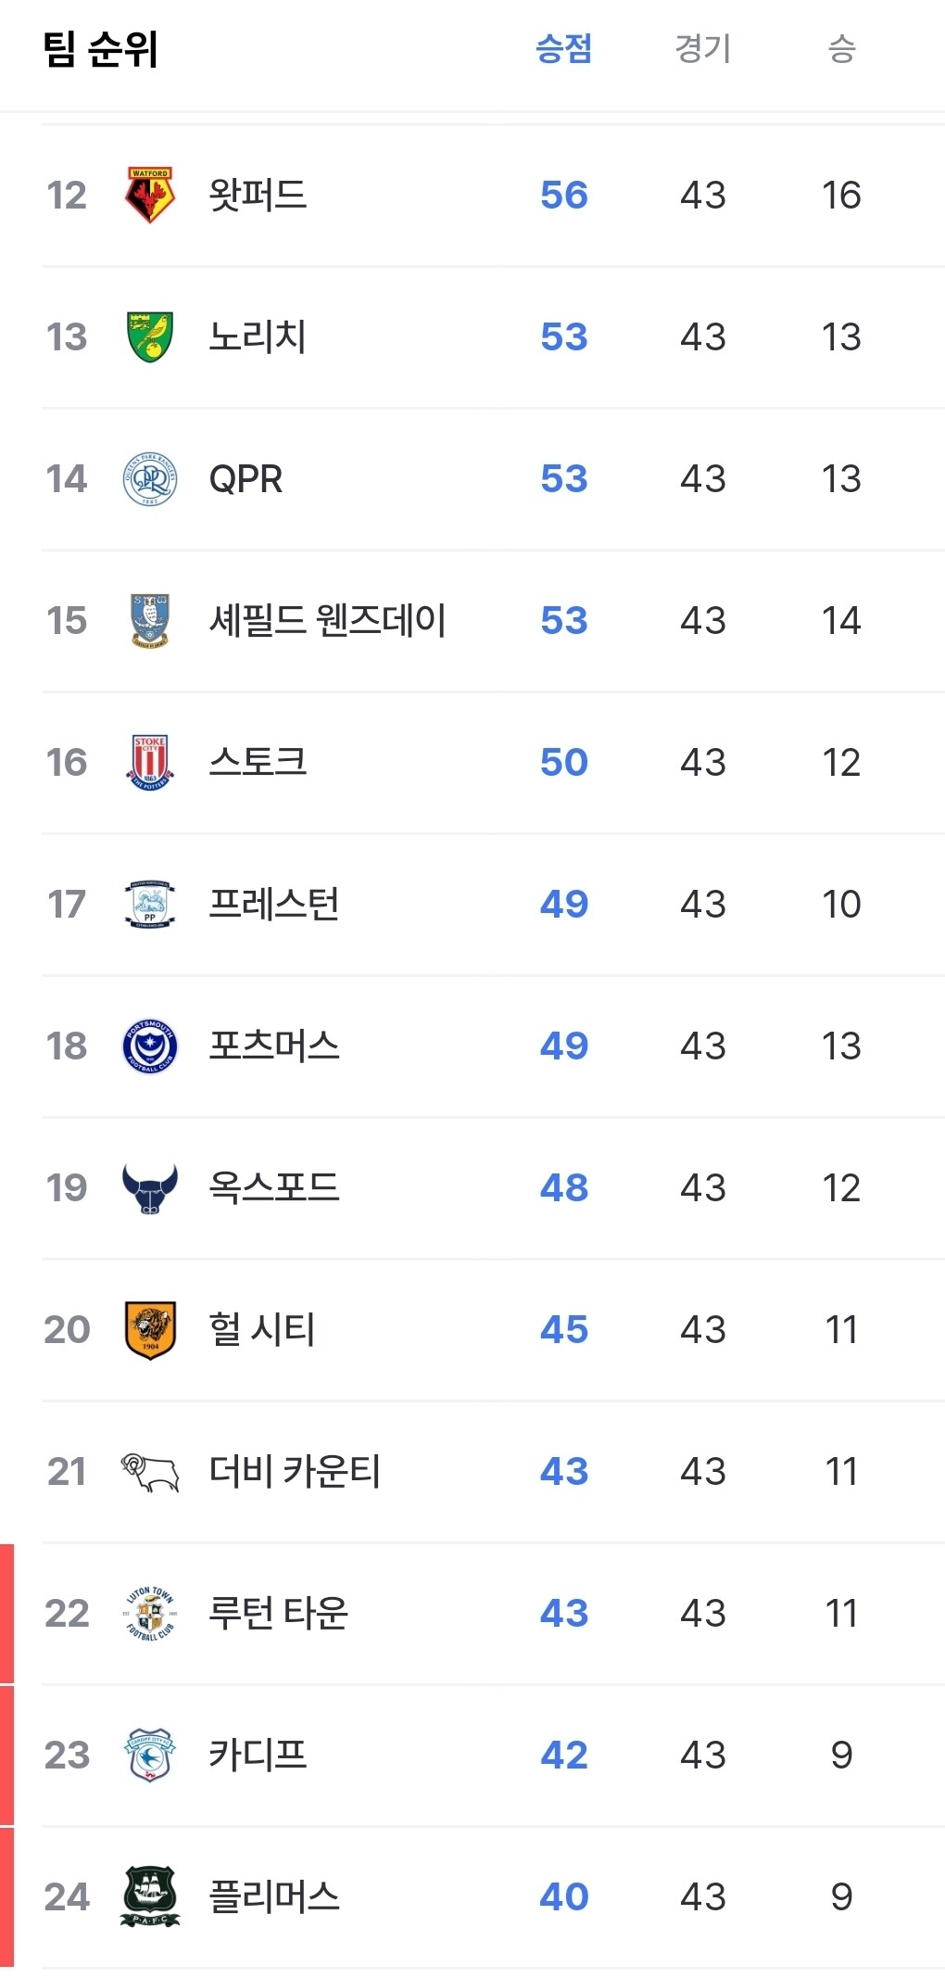Open the Derby County ram logo
Image resolution: width=945 pixels, height=1978 pixels.
point(150,1472)
